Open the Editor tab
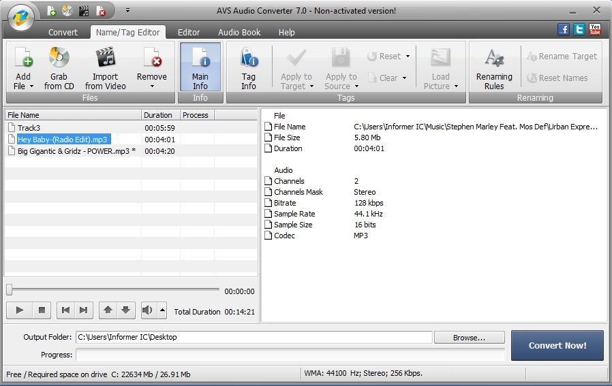This screenshot has width=612, height=386. [x=189, y=33]
